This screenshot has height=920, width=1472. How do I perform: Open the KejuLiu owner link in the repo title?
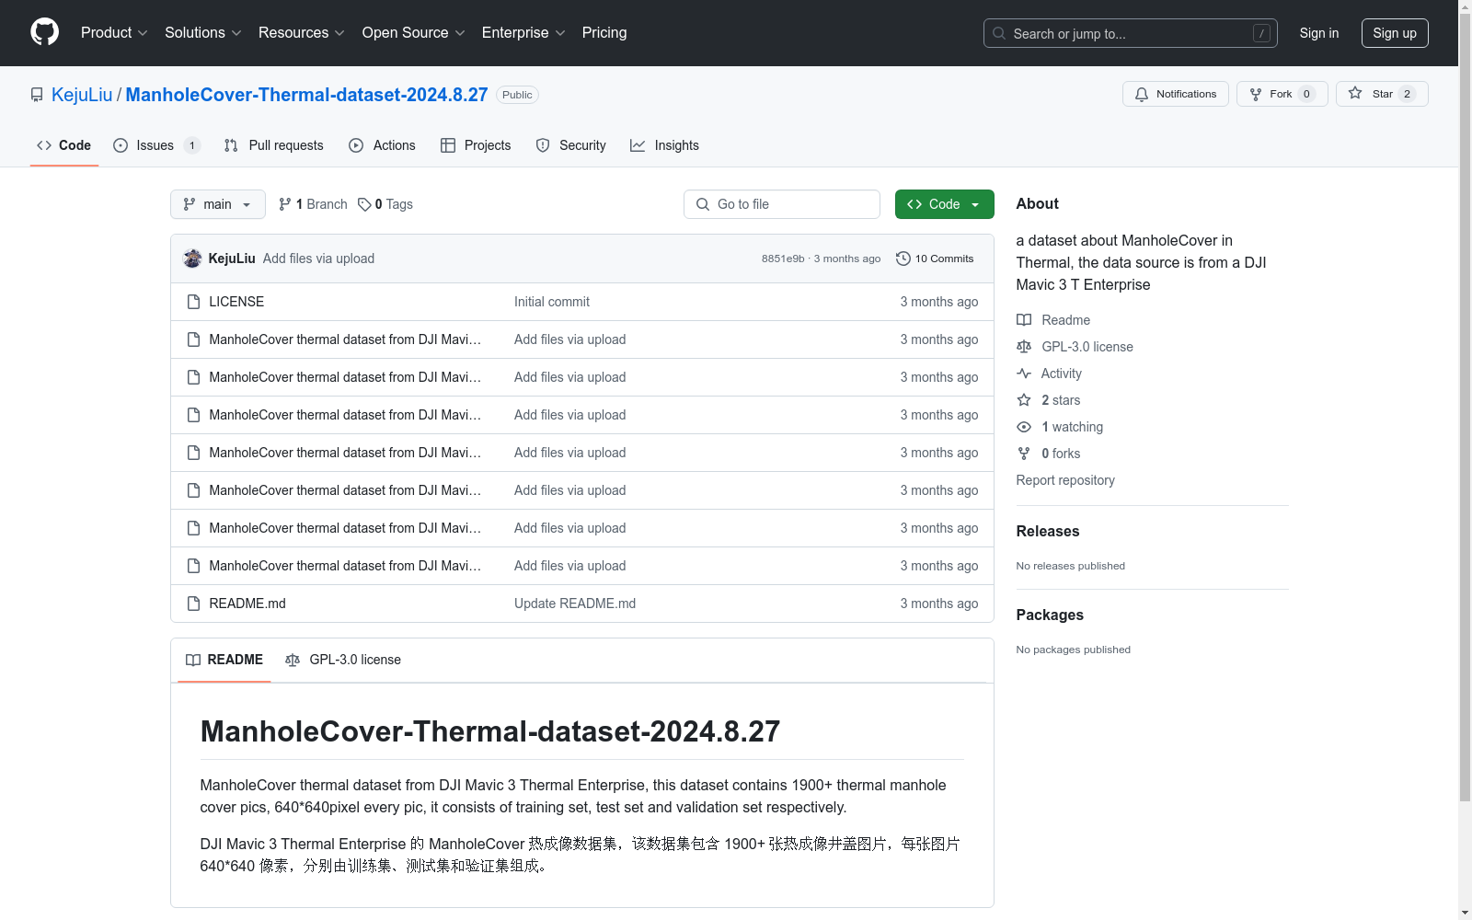point(82,95)
